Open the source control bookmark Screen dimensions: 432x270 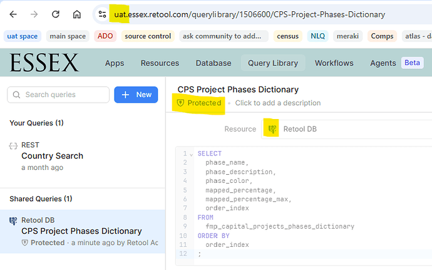148,36
